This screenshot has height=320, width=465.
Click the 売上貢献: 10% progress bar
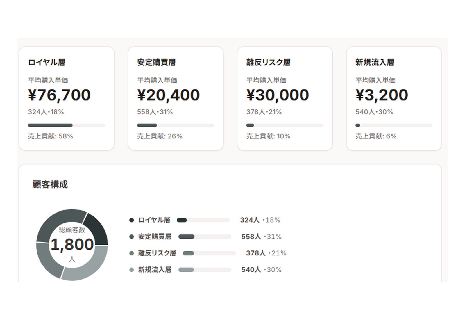point(285,125)
